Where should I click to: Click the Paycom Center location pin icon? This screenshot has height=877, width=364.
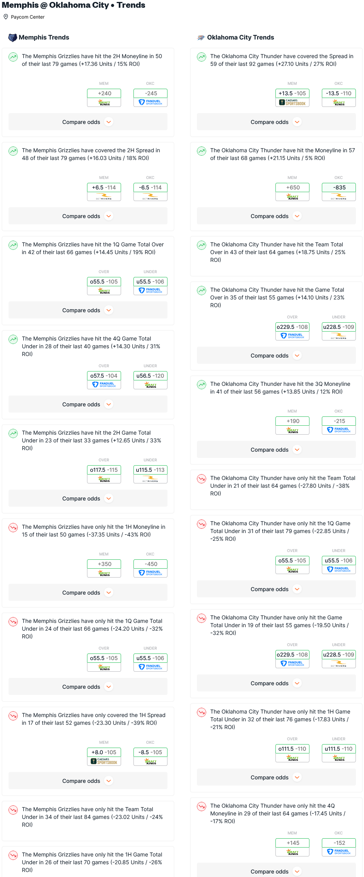(6, 17)
